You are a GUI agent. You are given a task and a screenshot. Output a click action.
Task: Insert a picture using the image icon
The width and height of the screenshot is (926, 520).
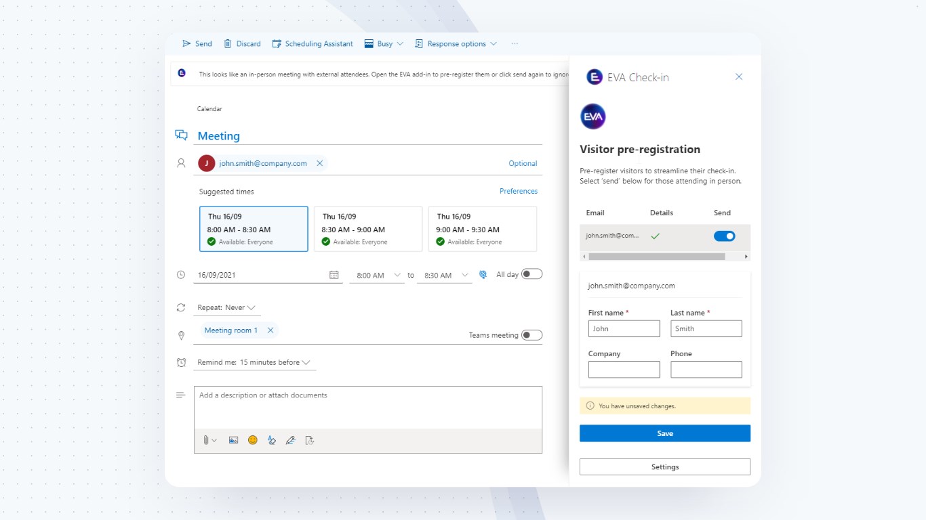(x=233, y=440)
